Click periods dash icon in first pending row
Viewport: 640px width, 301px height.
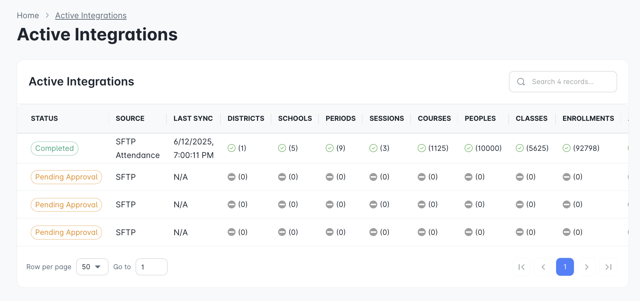coord(330,177)
